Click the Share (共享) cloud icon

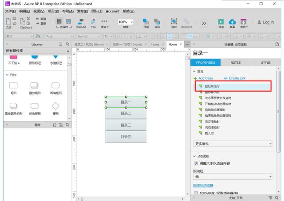(232, 22)
